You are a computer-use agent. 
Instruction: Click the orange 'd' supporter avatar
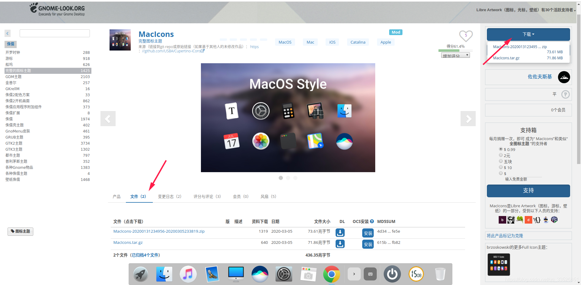pyautogui.click(x=528, y=220)
